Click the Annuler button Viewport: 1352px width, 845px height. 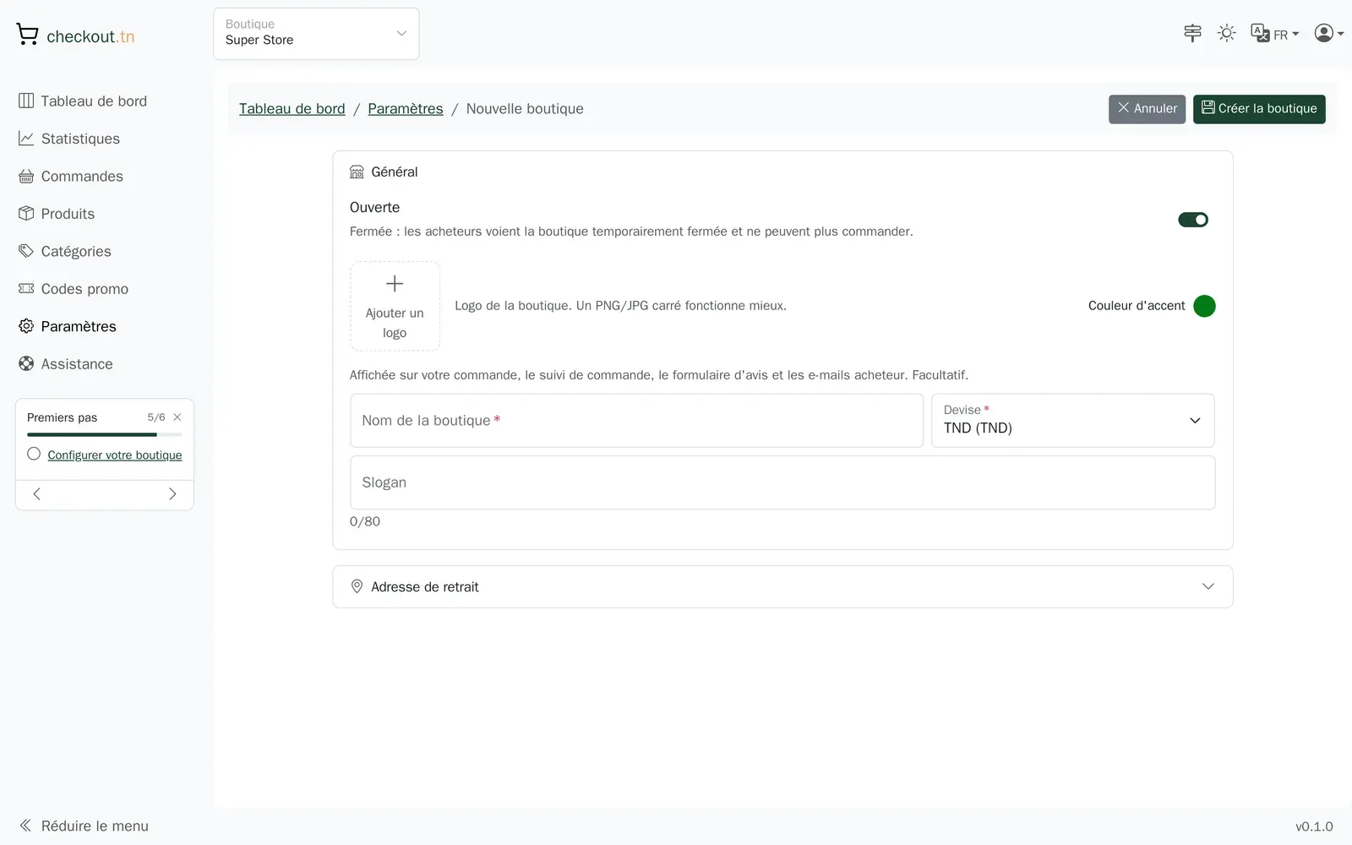1147,109
